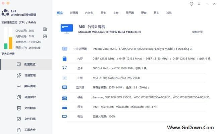
Task: Click the 更大的世界 label
Action: coord(8,54)
